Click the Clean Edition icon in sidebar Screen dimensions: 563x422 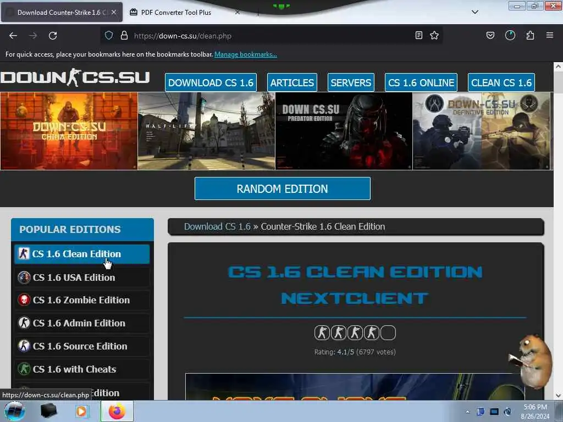tap(24, 253)
